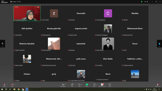Open the More options menu
This screenshot has height=91, width=162.
click(110, 85)
